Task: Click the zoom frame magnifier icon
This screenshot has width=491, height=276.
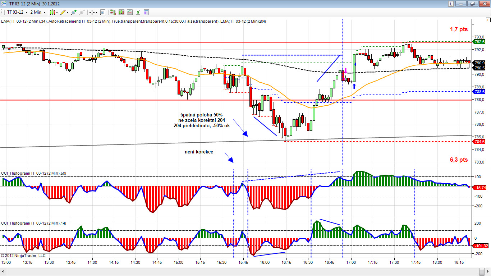Action: [102, 12]
